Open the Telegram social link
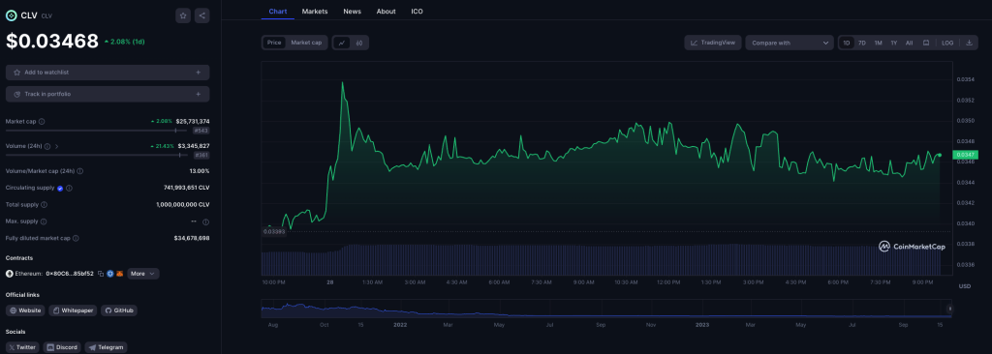This screenshot has width=992, height=354. (x=106, y=347)
